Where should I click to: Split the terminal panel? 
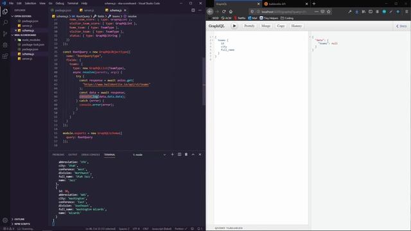coord(179,155)
